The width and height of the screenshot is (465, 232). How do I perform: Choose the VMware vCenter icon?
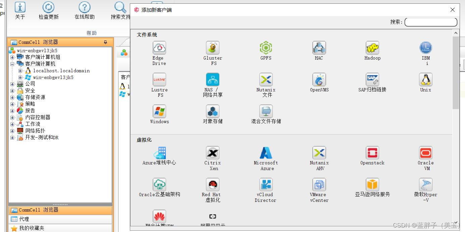[319, 185]
